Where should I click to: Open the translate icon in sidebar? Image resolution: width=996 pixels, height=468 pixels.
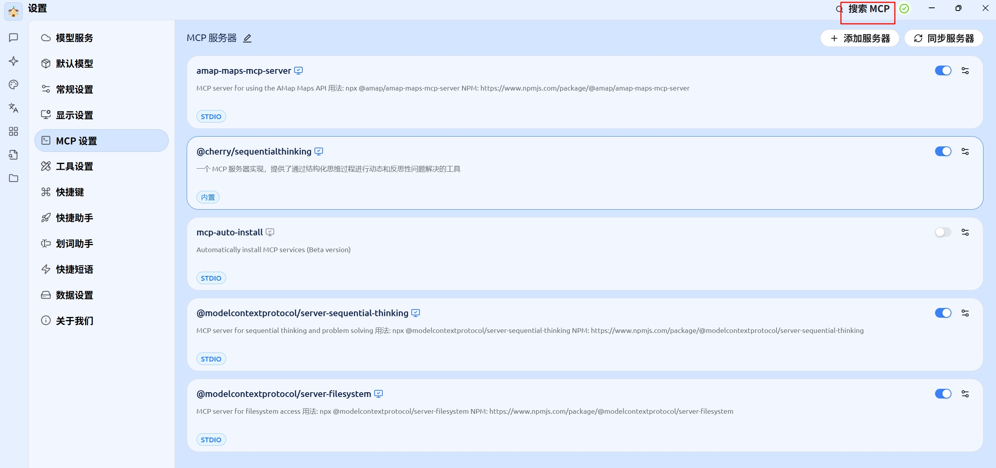(13, 108)
